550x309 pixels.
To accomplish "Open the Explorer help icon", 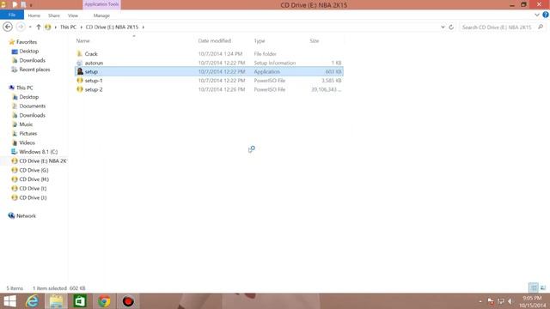I will (x=546, y=15).
